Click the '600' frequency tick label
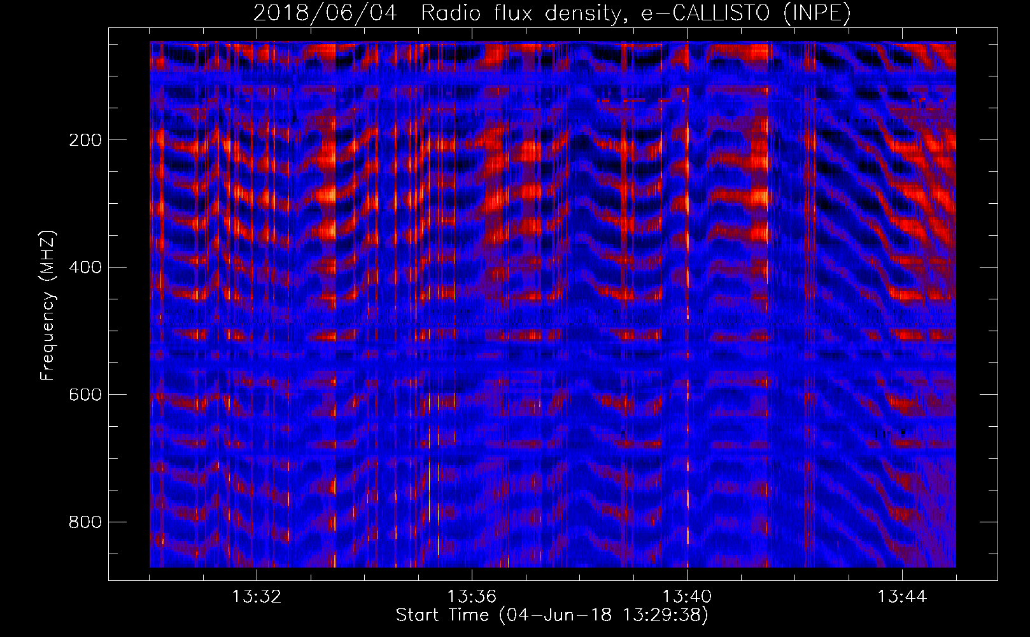Screen dimensions: 1030x637 click(x=85, y=395)
